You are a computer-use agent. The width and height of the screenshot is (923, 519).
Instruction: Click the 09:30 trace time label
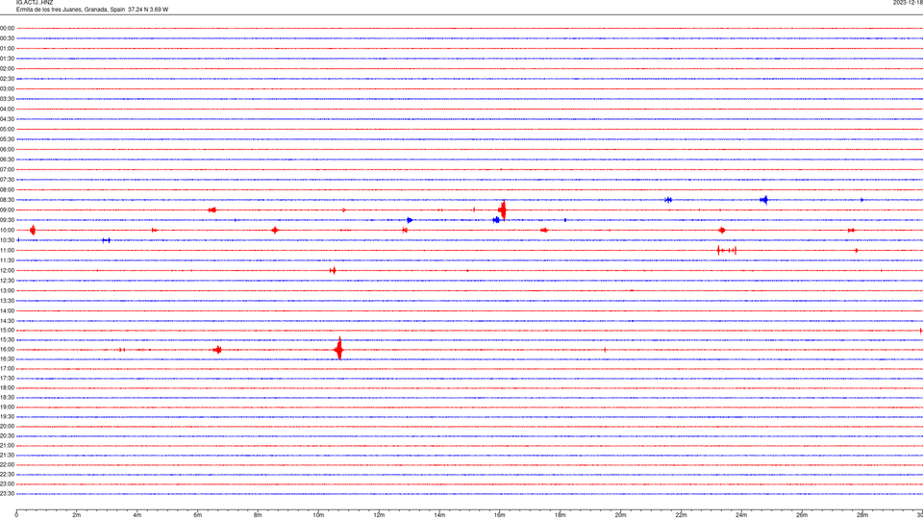pyautogui.click(x=7, y=220)
